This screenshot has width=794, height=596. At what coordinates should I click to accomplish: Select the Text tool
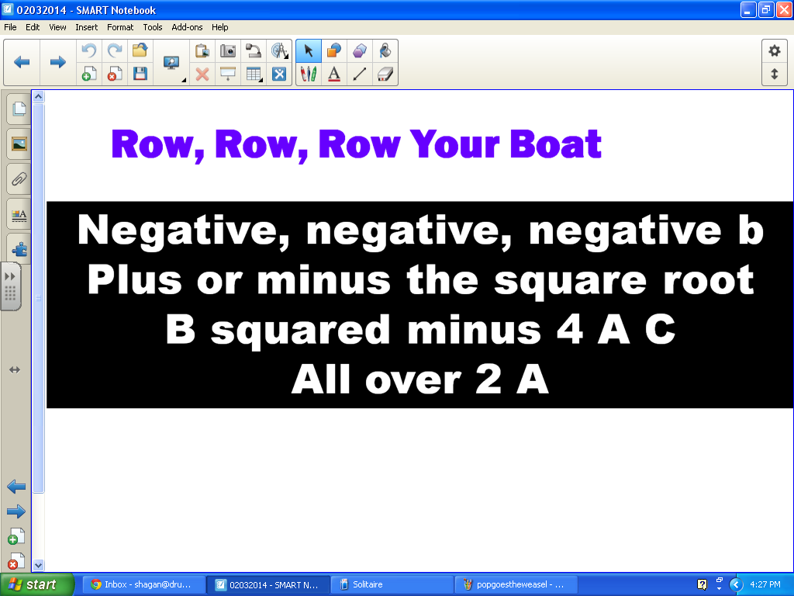333,74
